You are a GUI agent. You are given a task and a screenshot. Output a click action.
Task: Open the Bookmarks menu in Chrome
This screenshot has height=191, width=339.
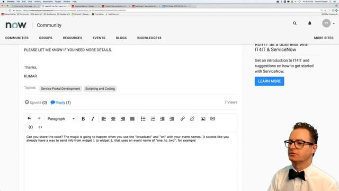[48, 2]
